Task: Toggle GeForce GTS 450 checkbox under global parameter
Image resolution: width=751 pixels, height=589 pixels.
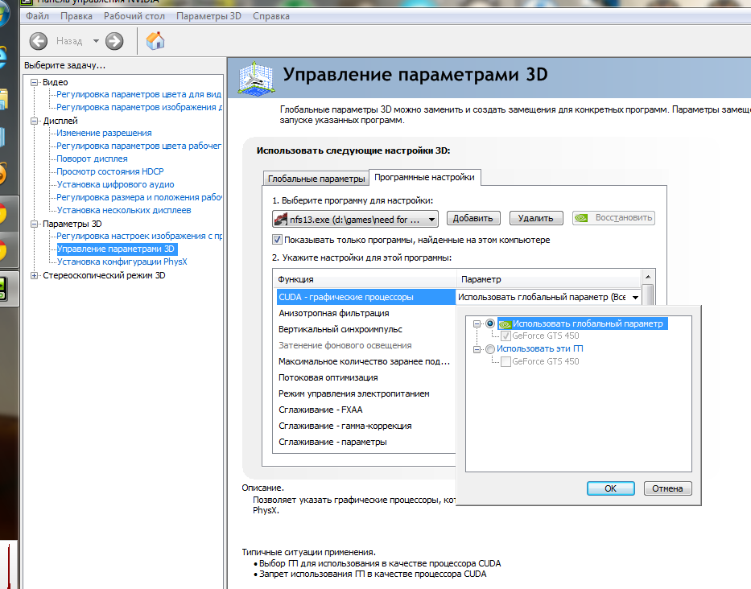Action: [x=505, y=336]
